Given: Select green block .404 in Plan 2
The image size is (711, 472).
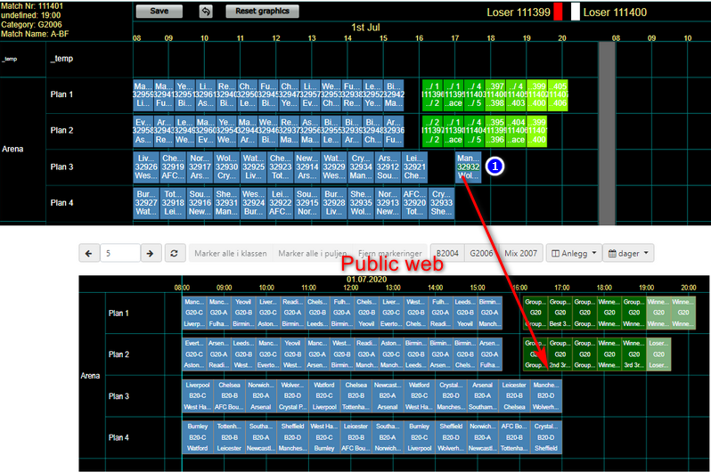Looking at the screenshot, I should 516,131.
